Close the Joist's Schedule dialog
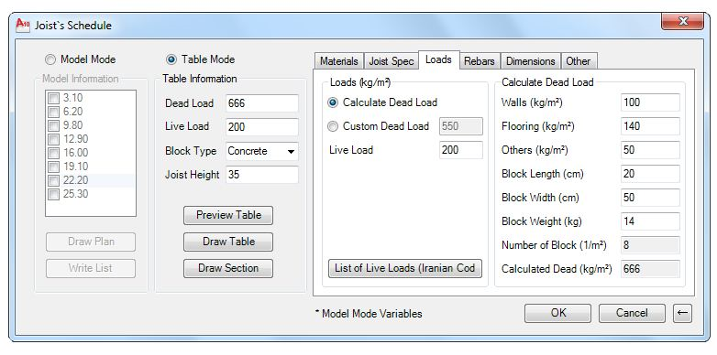Screen dimensions: 717x355 point(682,21)
